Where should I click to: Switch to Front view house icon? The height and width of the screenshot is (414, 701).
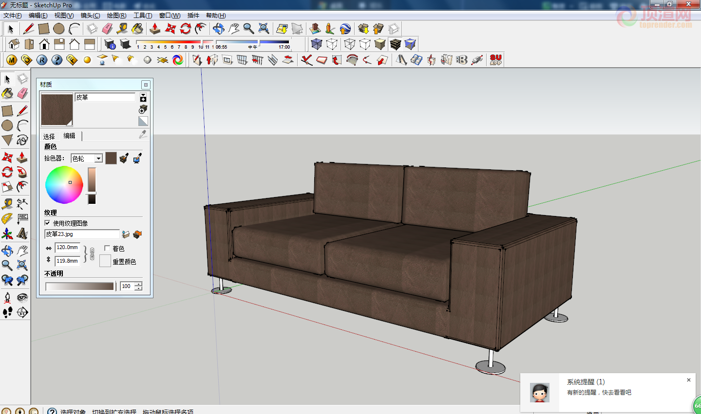point(44,44)
